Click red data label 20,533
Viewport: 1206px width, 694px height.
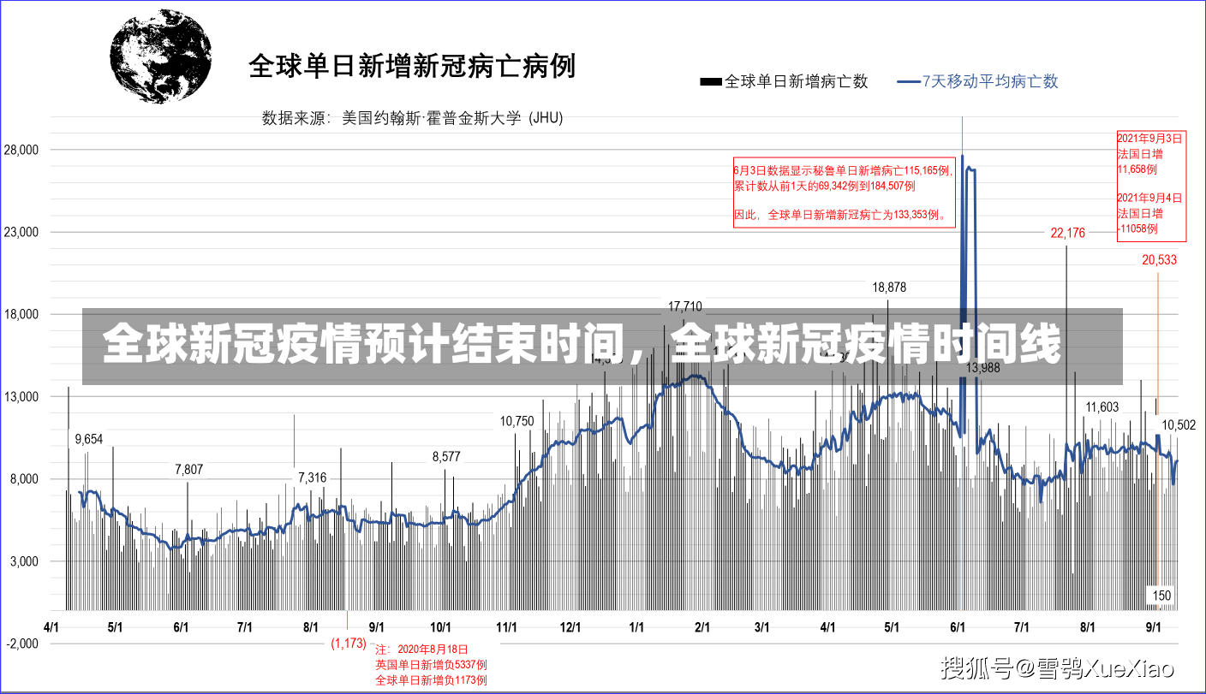pyautogui.click(x=1159, y=260)
